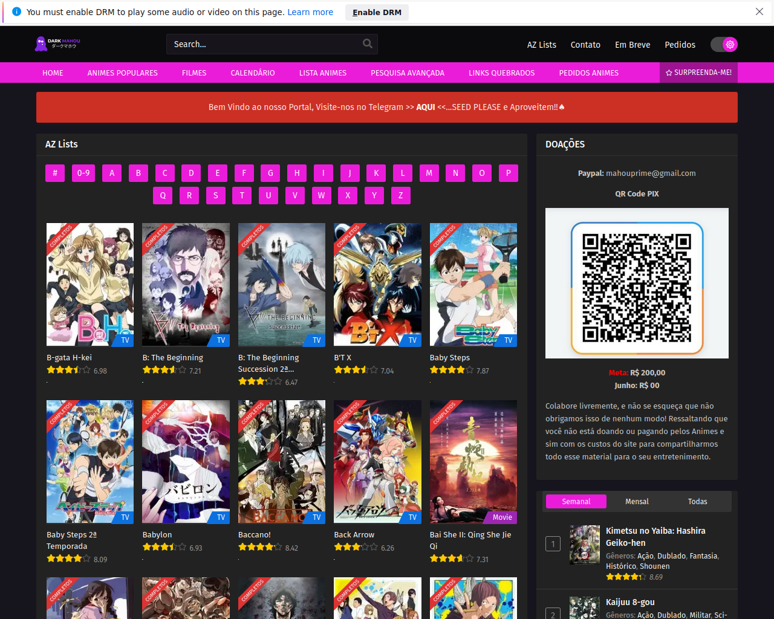Click the search magnifier icon
This screenshot has width=774, height=619.
[367, 44]
